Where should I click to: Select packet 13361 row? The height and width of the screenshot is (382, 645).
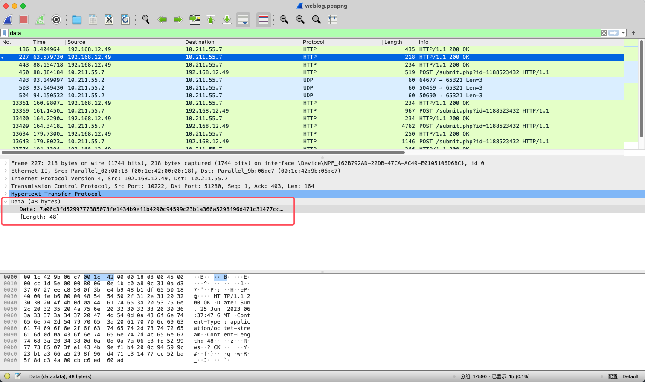tap(312, 103)
